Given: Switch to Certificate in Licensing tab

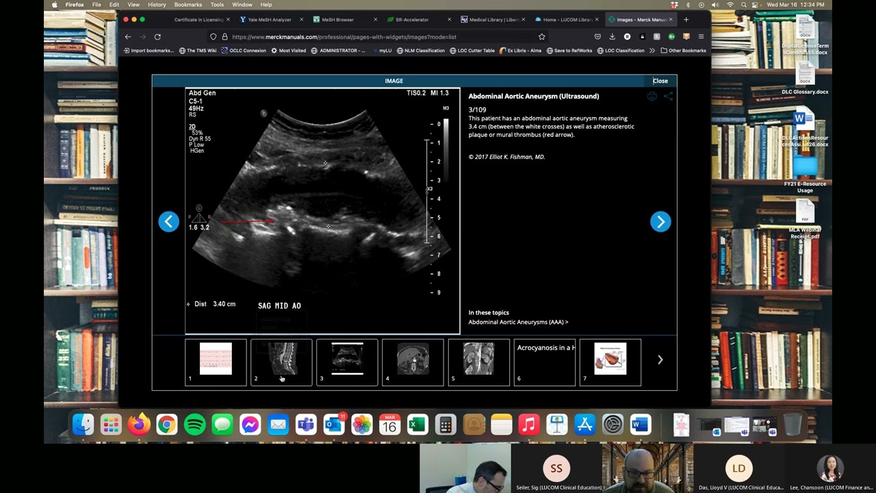Looking at the screenshot, I should (x=198, y=20).
